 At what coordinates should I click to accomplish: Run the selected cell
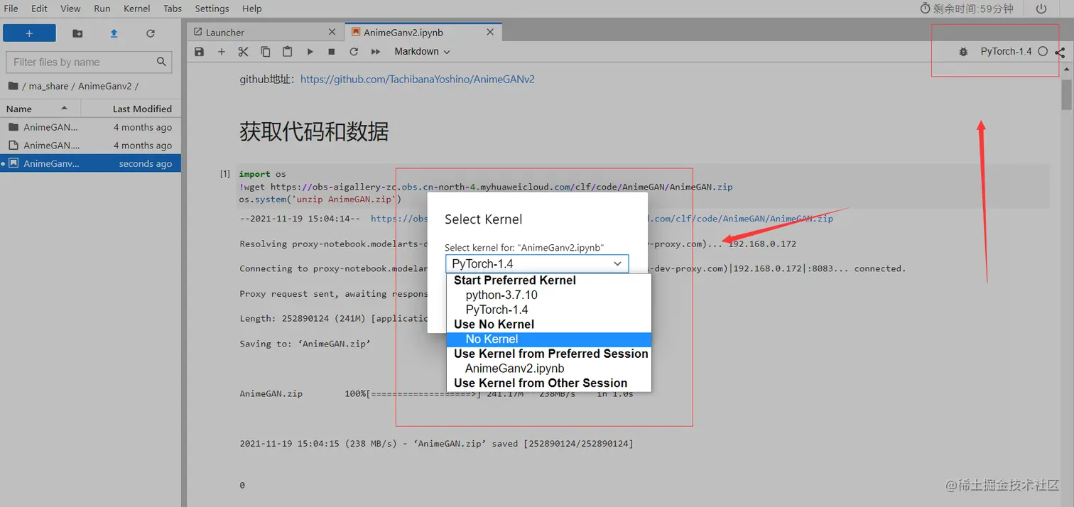[x=310, y=52]
